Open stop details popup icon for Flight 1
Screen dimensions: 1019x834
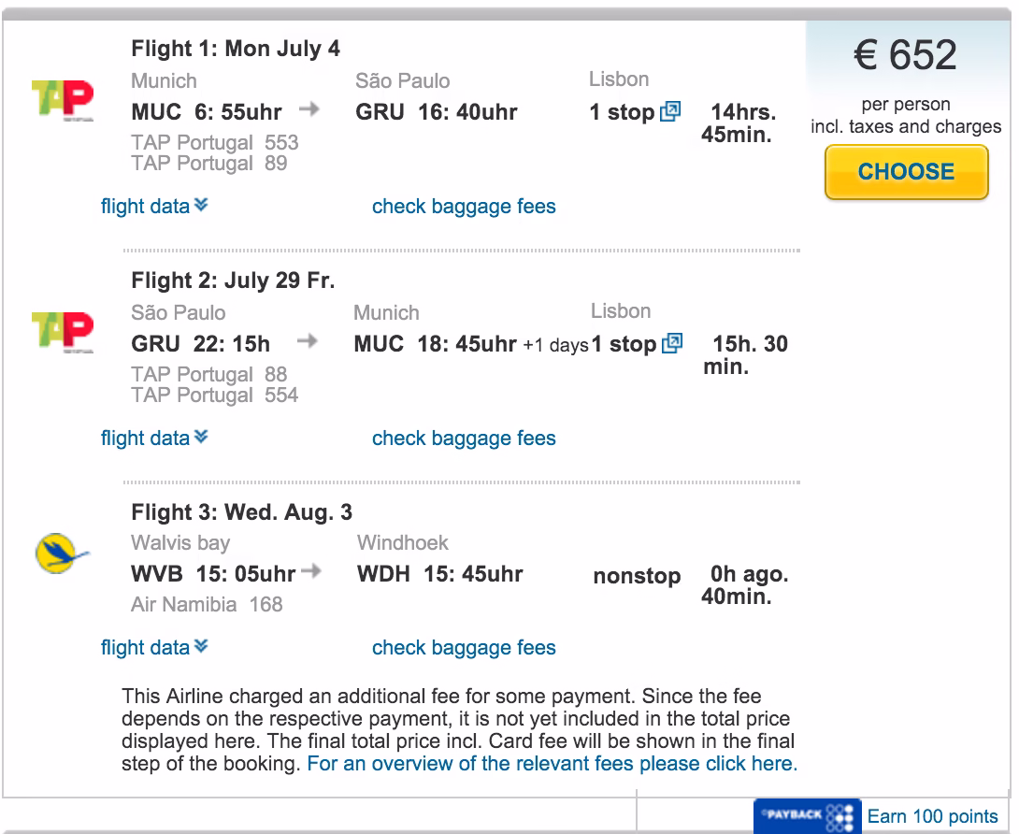(x=670, y=112)
